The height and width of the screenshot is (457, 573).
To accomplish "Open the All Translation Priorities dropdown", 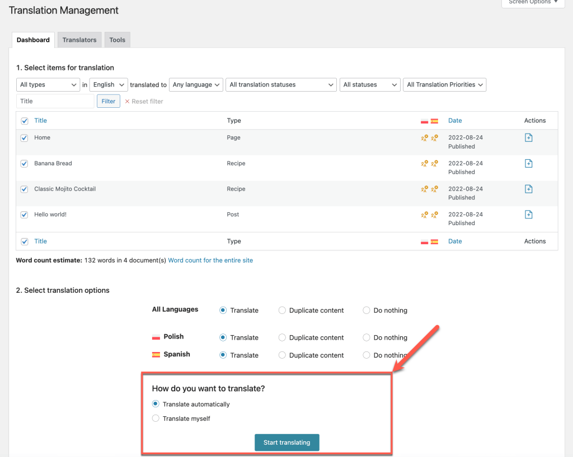I will pos(444,84).
